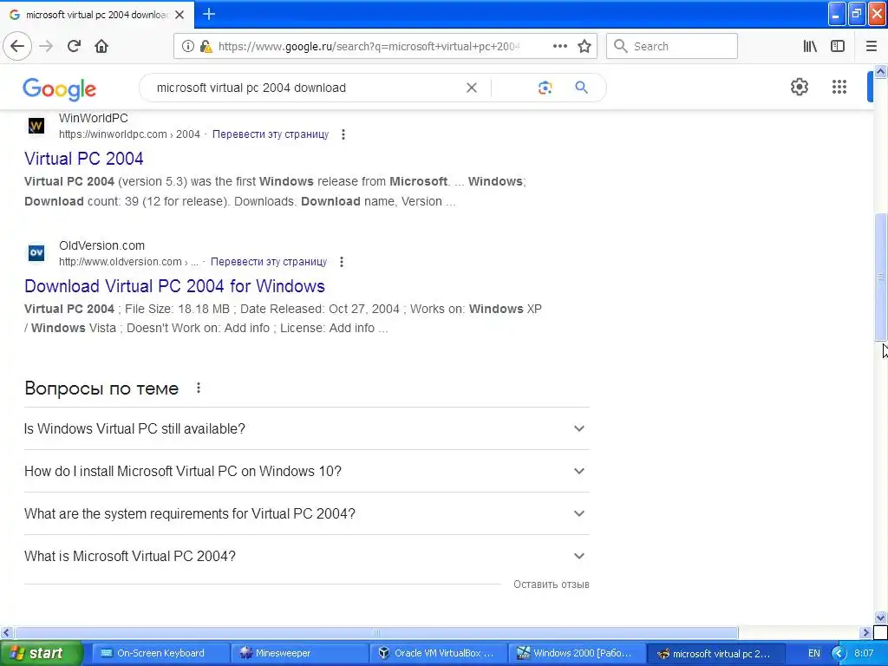Click the OldVersion.com site name
888x666 pixels.
pos(102,245)
